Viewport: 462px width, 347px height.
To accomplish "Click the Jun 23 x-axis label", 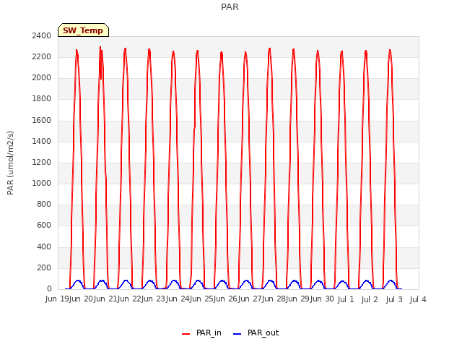I will 154,299.
